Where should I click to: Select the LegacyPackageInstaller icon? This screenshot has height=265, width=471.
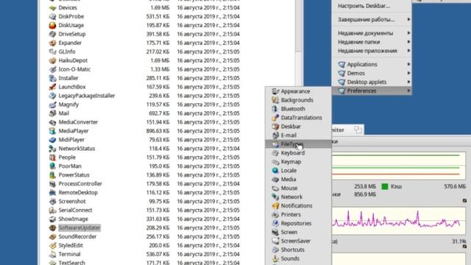point(52,96)
